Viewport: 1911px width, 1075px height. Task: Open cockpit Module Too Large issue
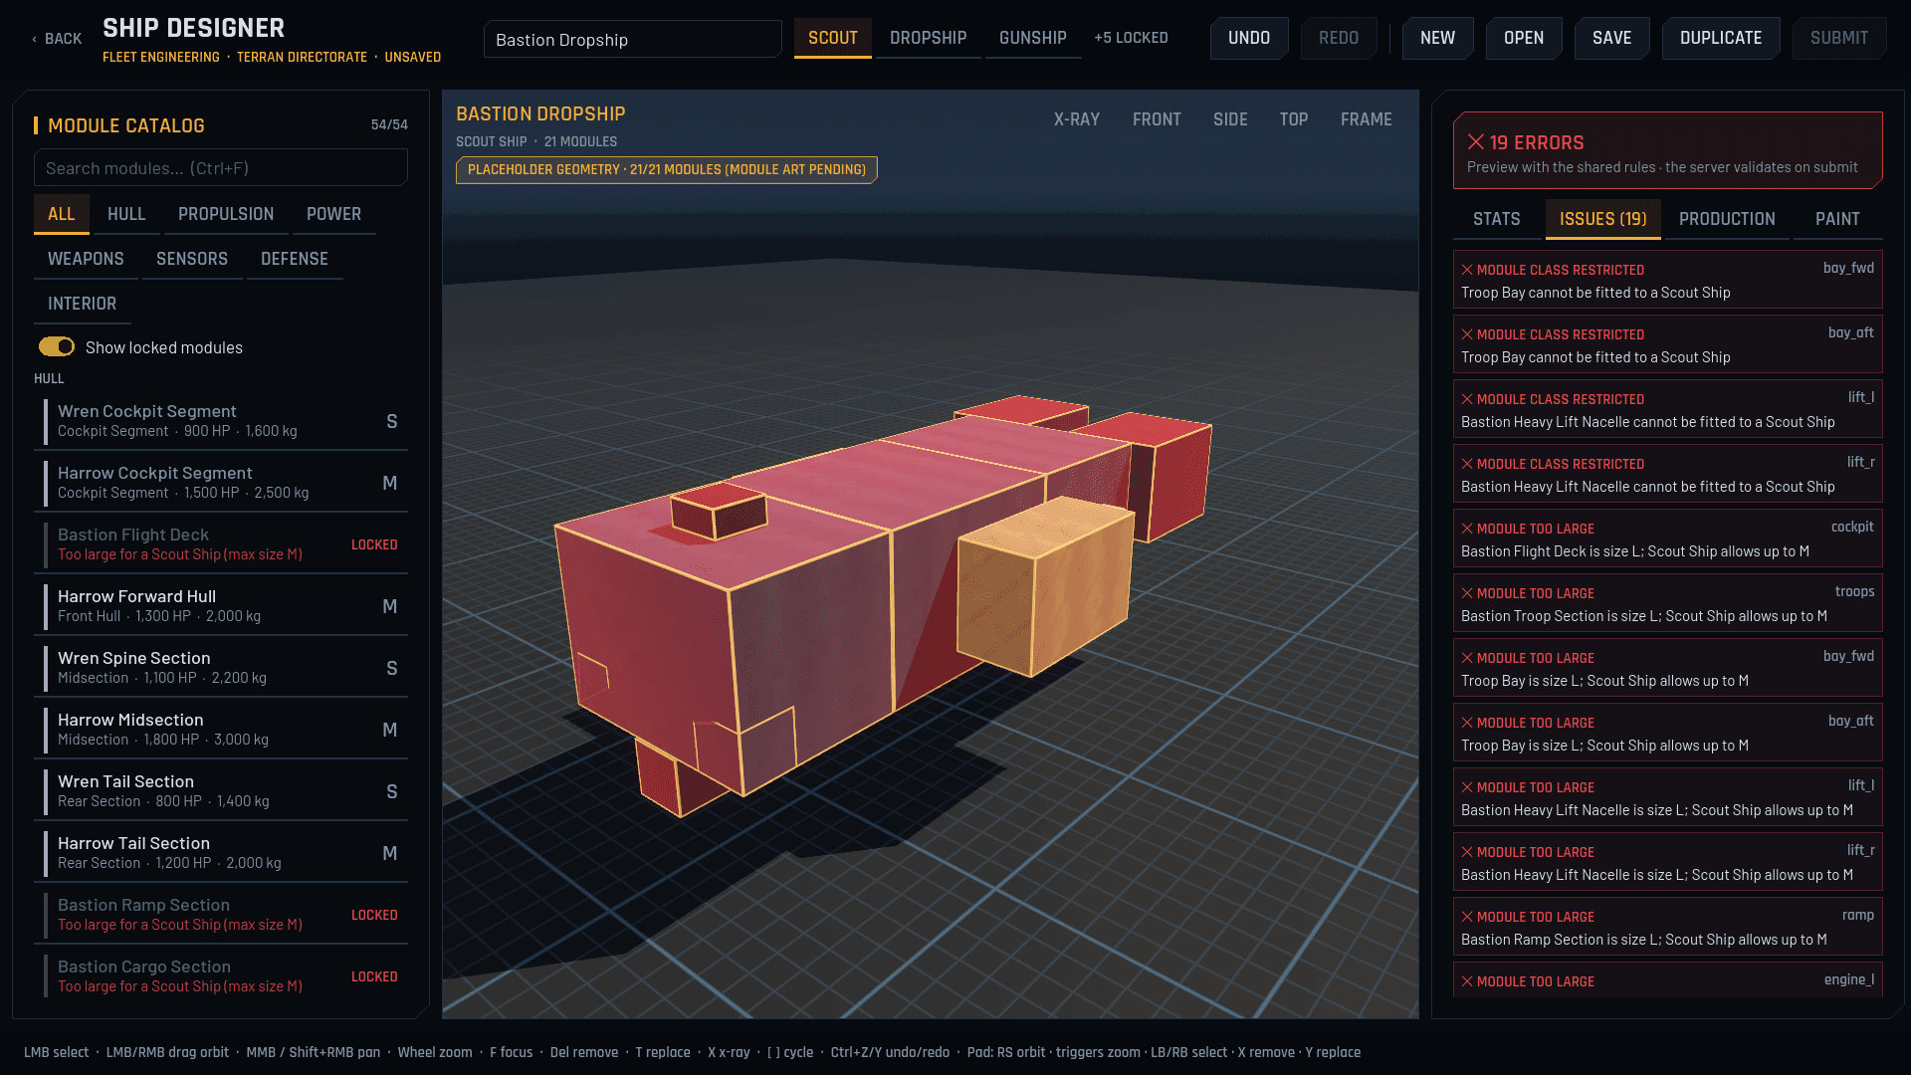pos(1667,538)
